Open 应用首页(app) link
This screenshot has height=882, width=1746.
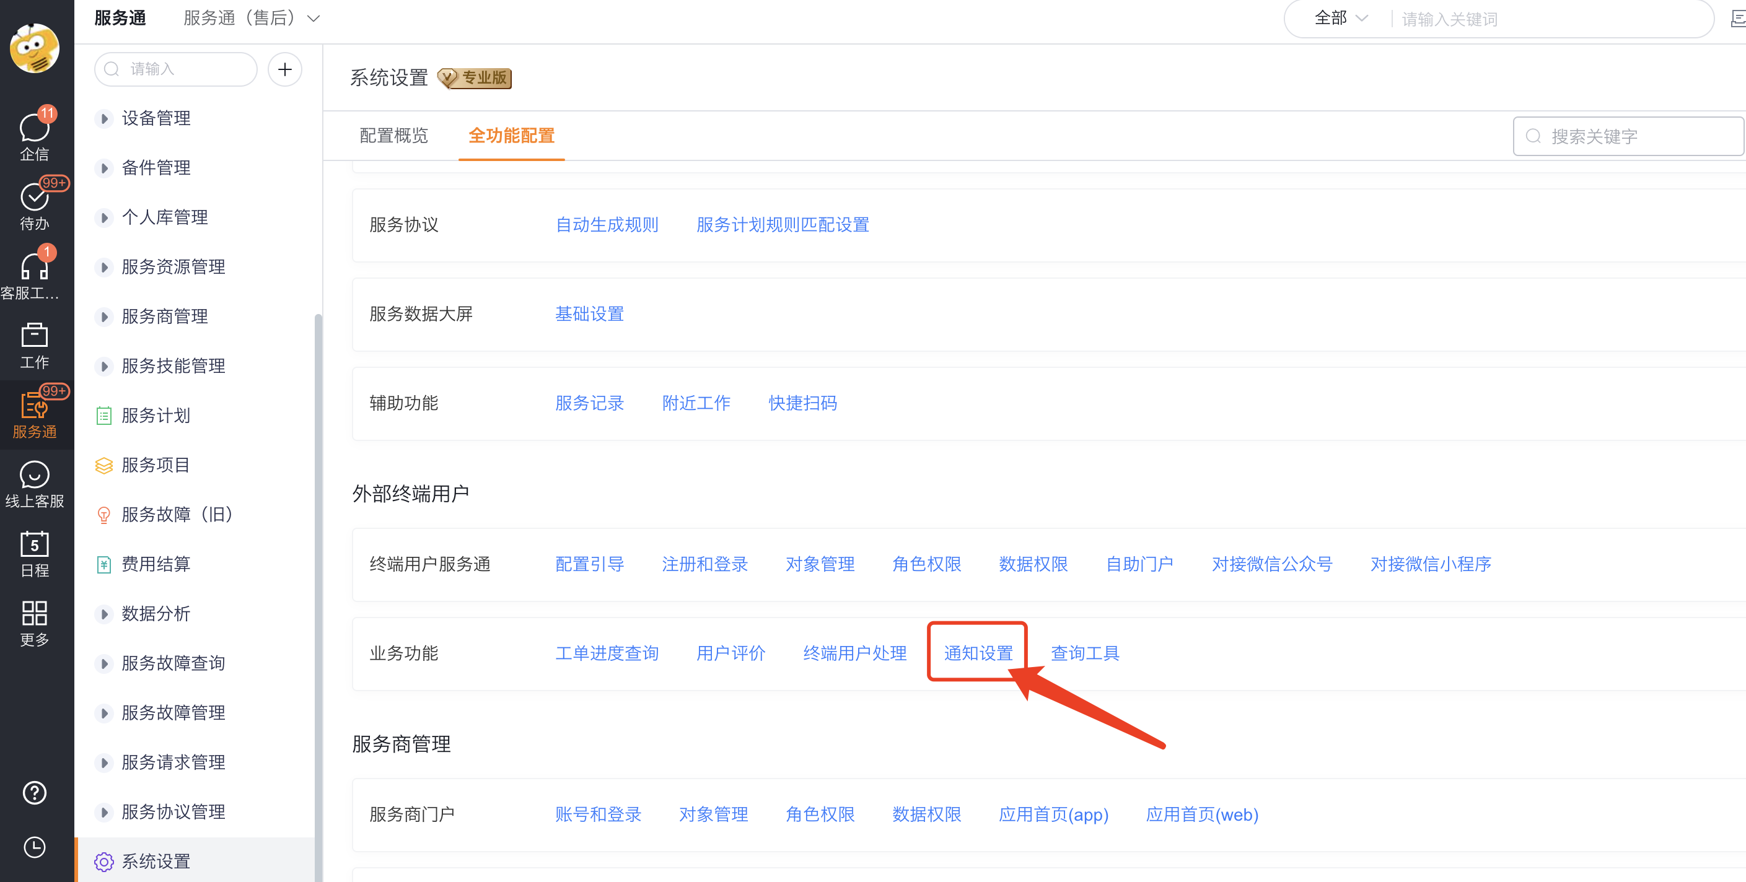1053,814
